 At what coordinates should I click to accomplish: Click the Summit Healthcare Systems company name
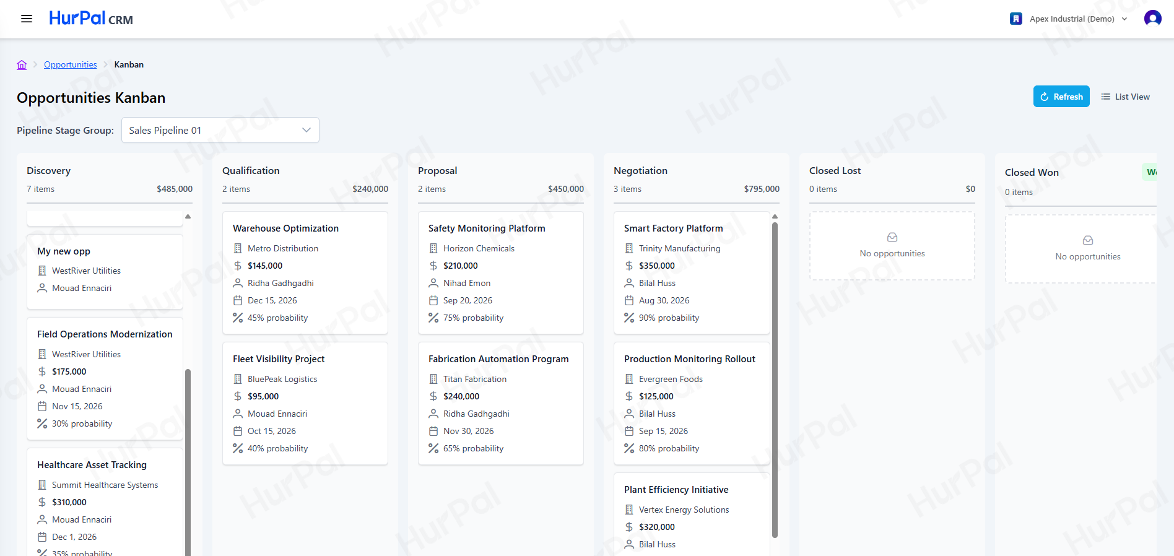click(105, 485)
